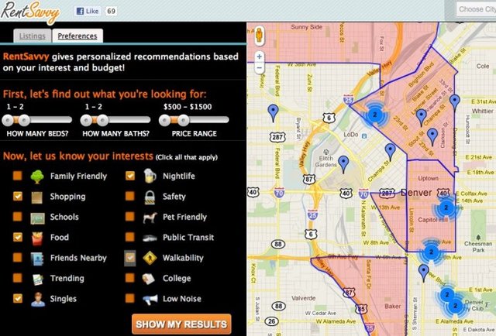Open cluster marker near E 14th Ave
496x336 pixels.
click(446, 207)
